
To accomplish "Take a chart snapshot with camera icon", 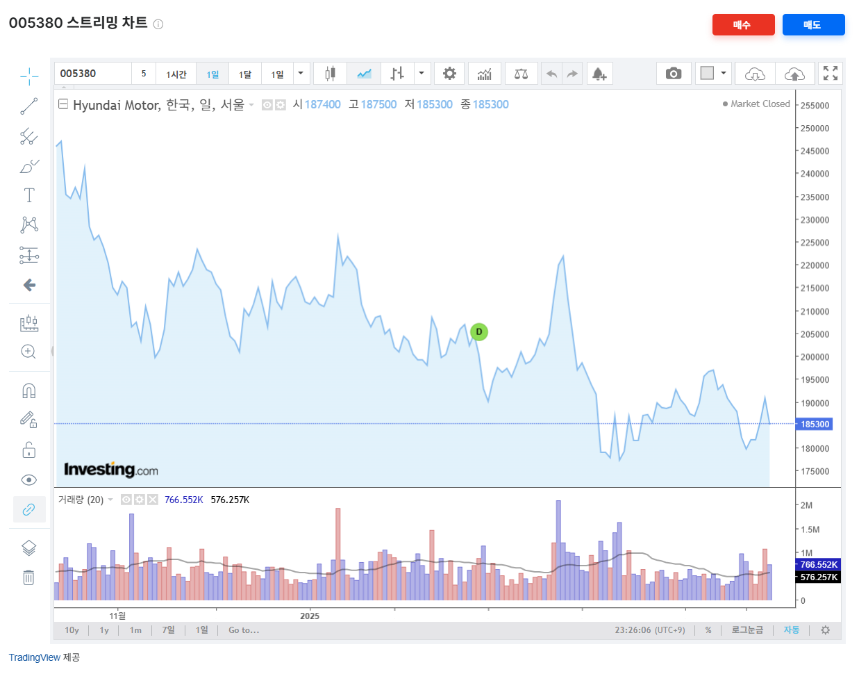I will pyautogui.click(x=674, y=74).
